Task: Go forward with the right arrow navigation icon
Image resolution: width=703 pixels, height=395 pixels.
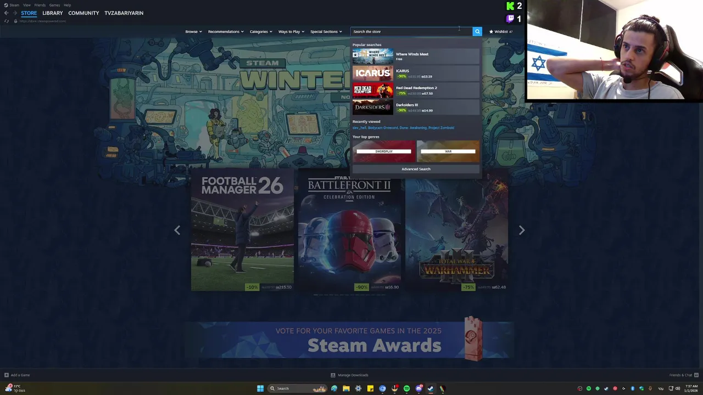Action: point(15,13)
